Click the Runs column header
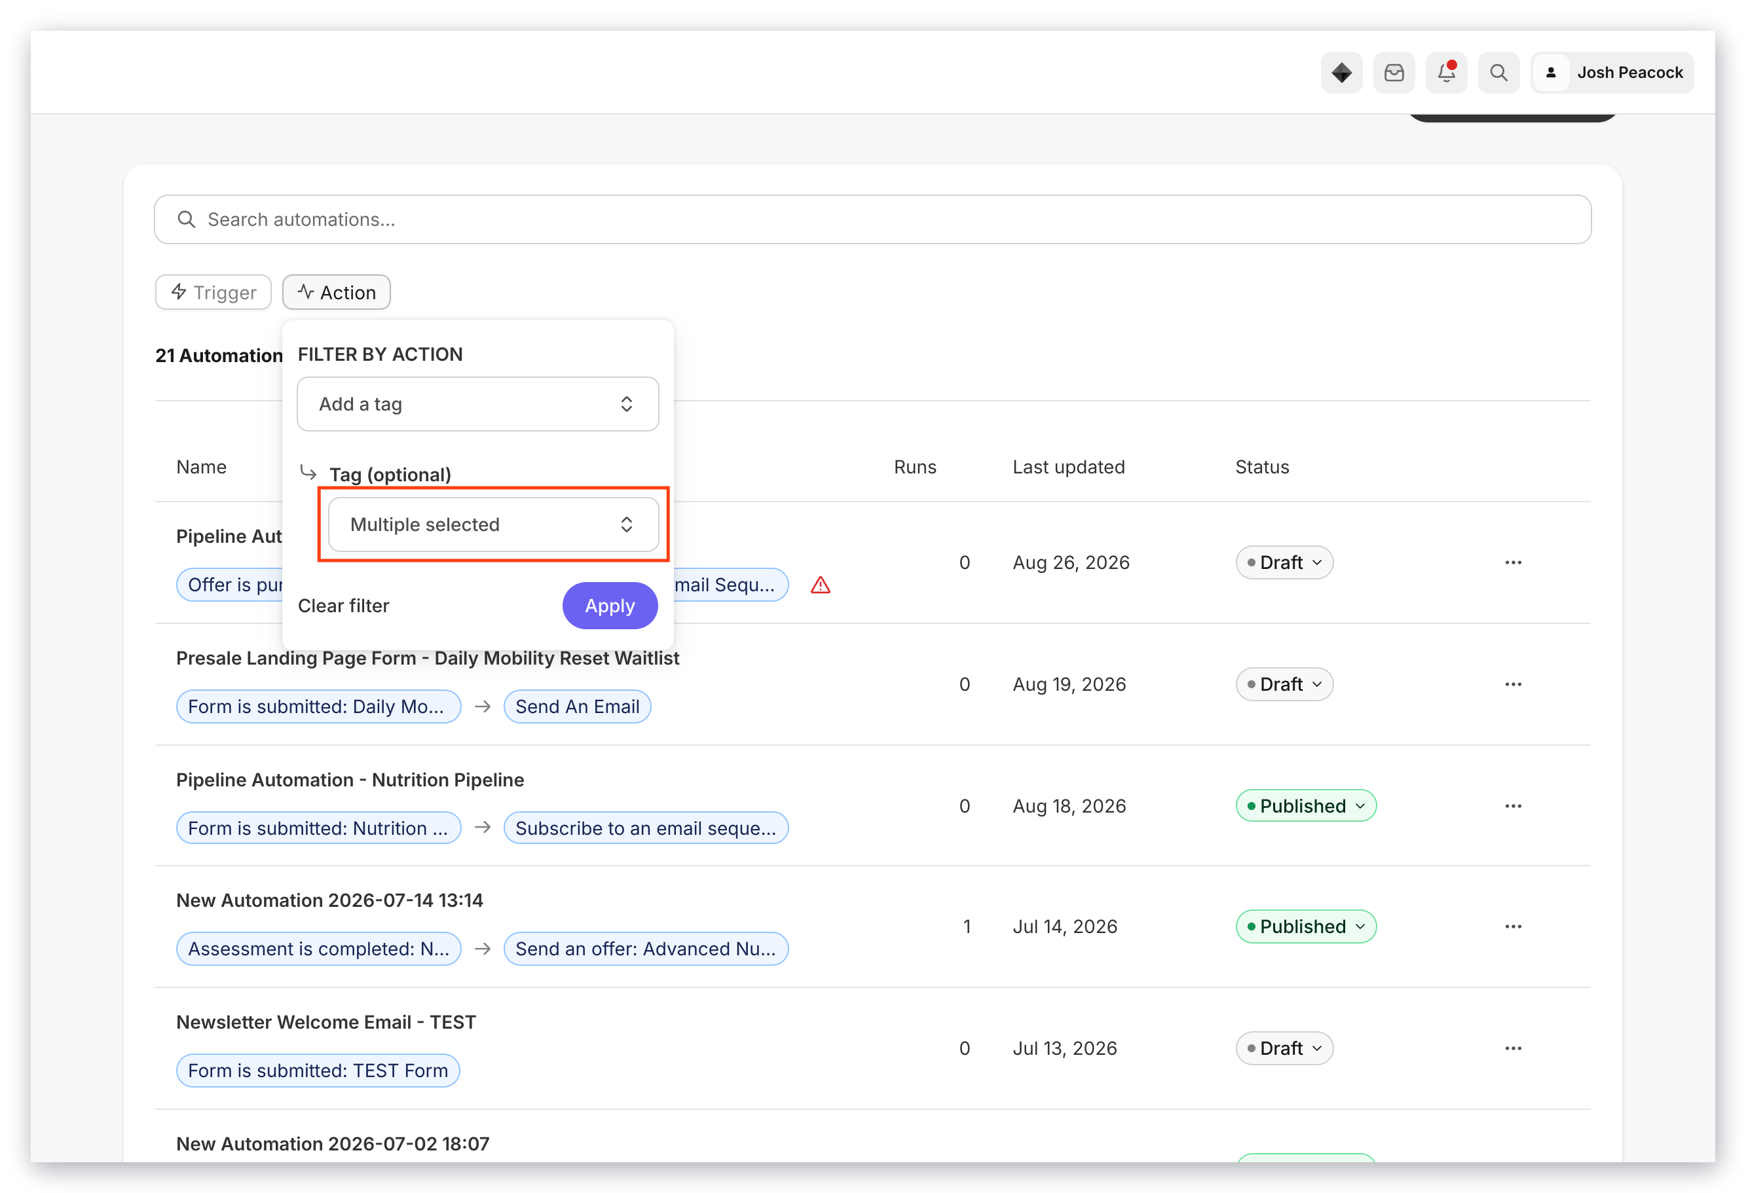Viewport: 1746px width, 1193px height. pyautogui.click(x=915, y=468)
